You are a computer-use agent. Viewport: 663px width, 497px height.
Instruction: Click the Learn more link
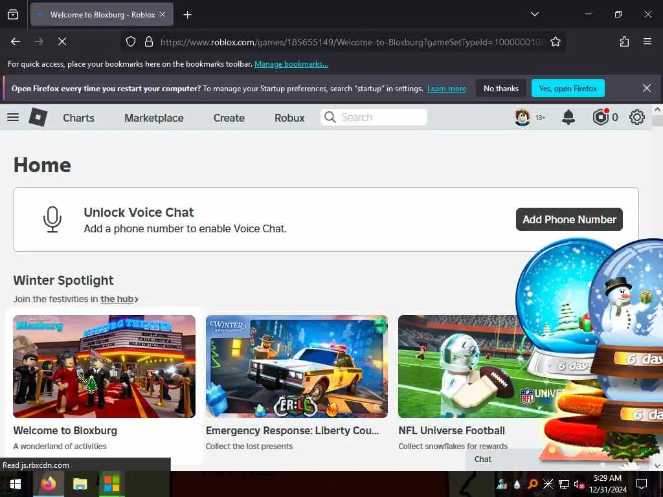point(447,89)
